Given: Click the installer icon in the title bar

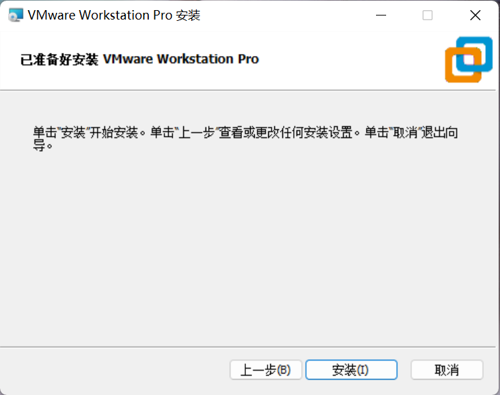Looking at the screenshot, I should pyautogui.click(x=15, y=16).
